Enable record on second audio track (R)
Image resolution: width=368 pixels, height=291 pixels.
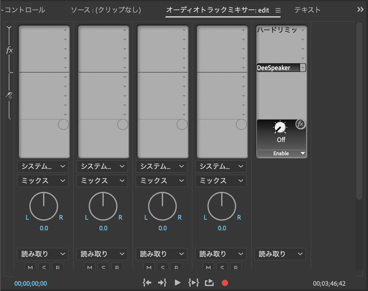tap(117, 267)
